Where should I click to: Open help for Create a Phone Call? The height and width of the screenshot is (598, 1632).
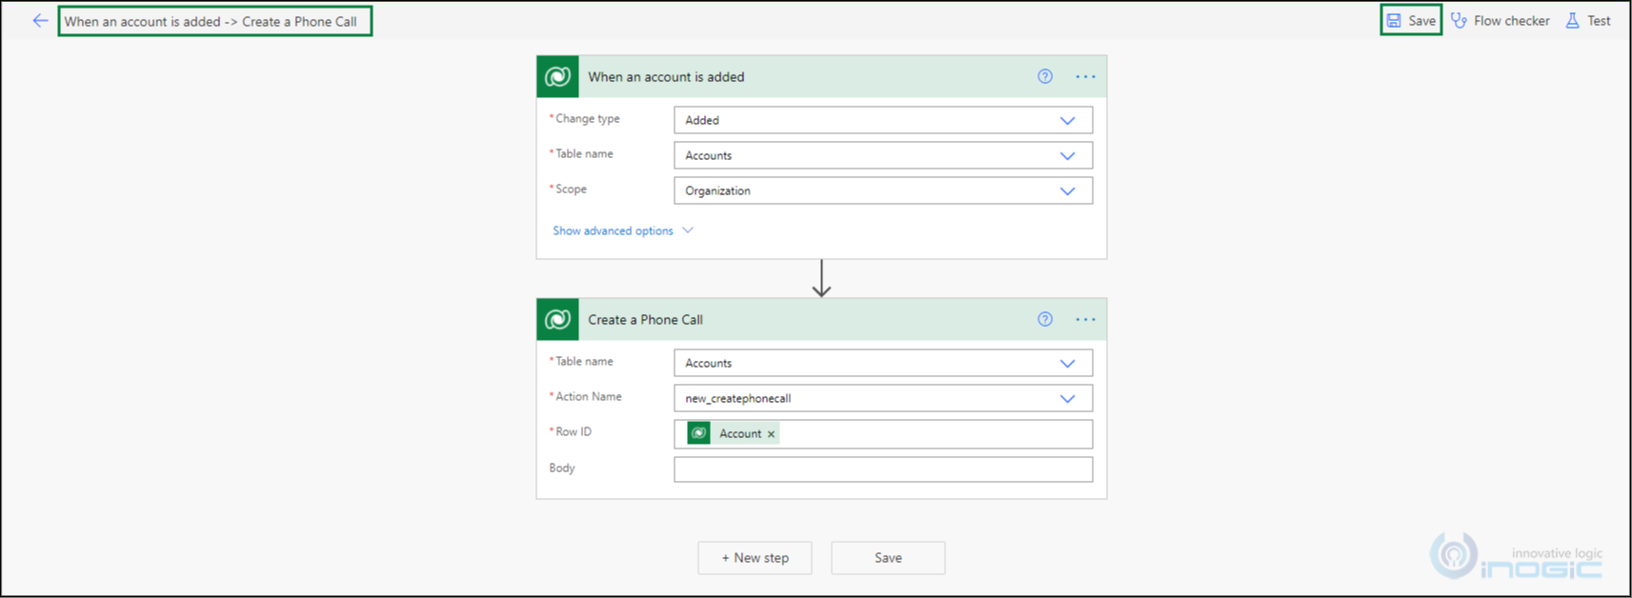click(x=1045, y=320)
